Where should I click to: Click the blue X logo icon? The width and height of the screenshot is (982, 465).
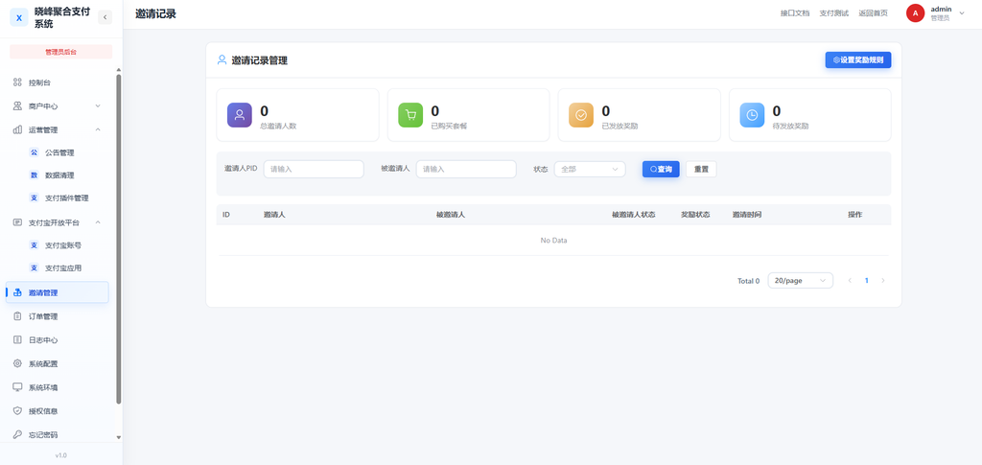19,17
